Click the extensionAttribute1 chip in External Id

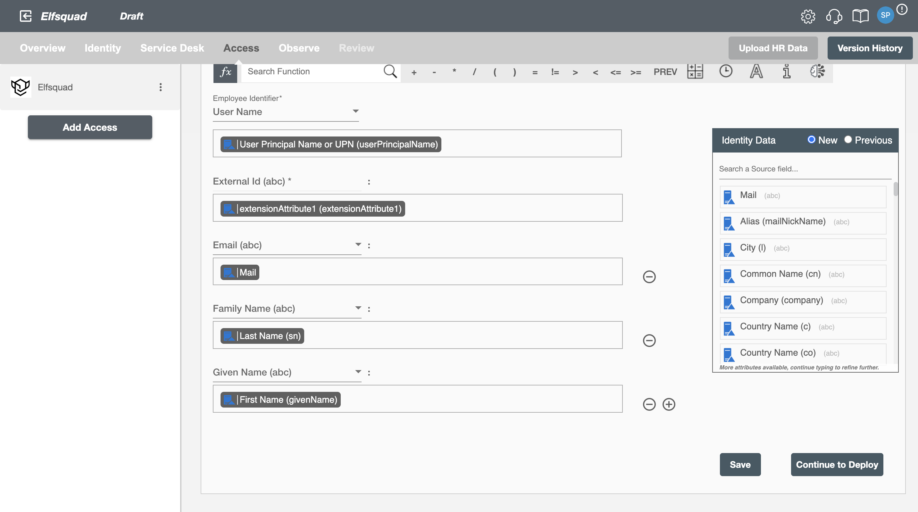(x=313, y=209)
